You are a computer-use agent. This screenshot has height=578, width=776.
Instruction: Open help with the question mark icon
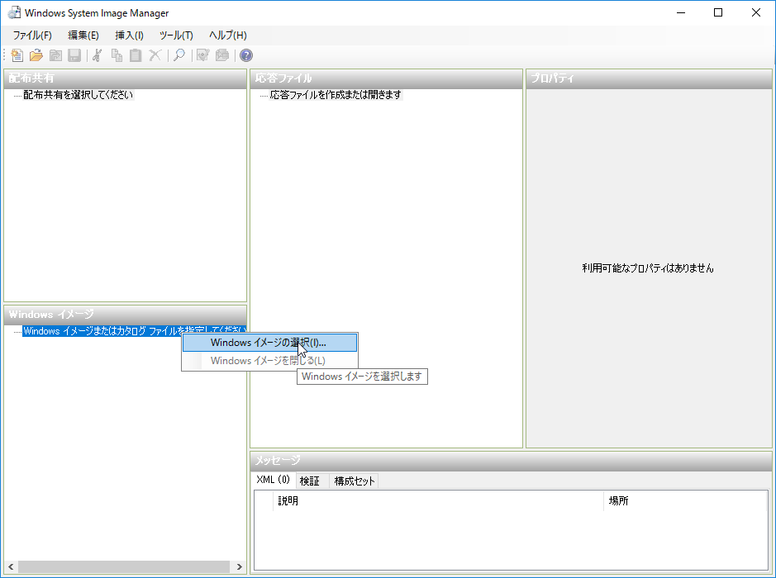point(246,55)
